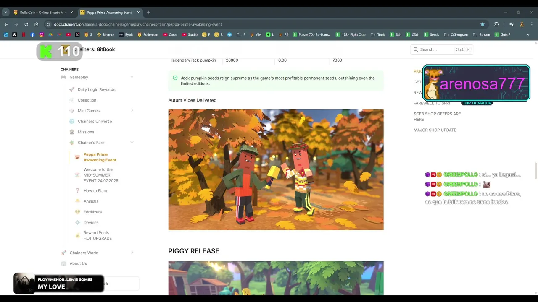Open the X (Twitter) bookmark icon

click(x=77, y=35)
